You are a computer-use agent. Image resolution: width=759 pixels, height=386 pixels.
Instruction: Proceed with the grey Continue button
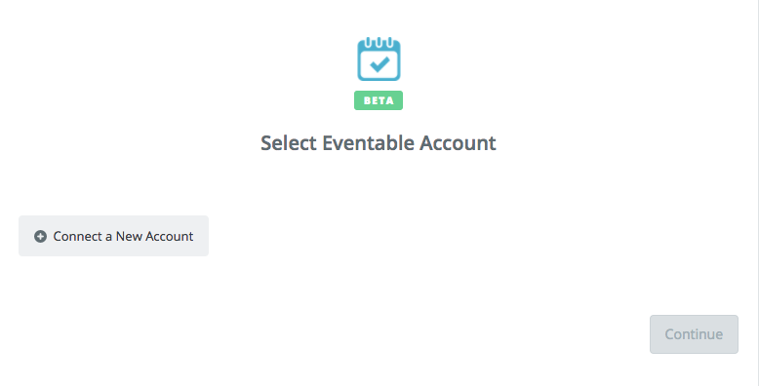(x=694, y=334)
